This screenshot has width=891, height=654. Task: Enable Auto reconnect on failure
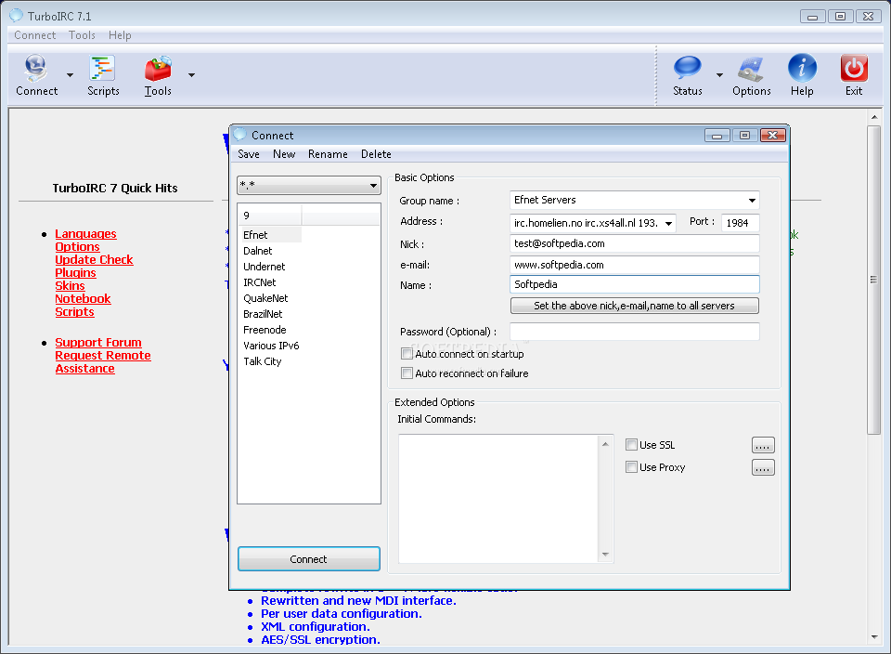point(407,373)
